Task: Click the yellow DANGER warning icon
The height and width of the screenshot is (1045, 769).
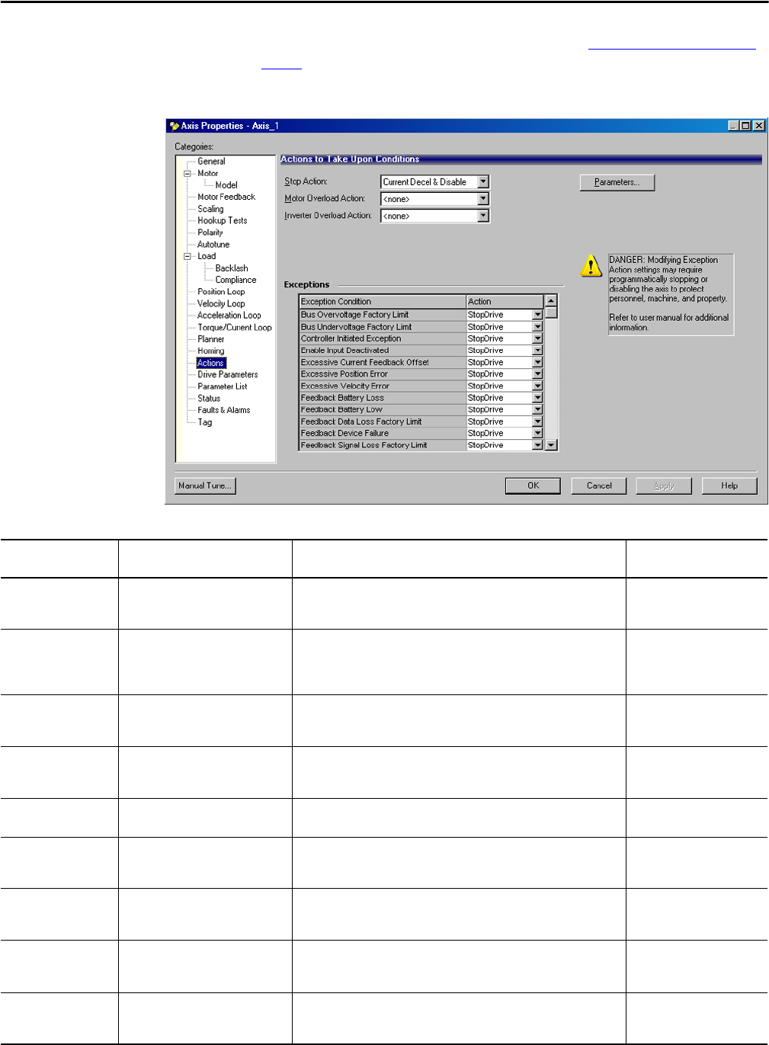Action: (591, 266)
